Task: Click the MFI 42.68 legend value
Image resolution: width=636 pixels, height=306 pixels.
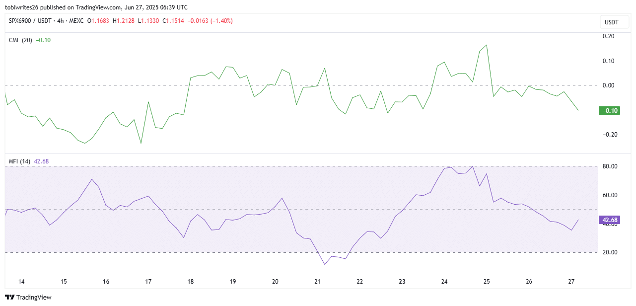Action: (41, 161)
